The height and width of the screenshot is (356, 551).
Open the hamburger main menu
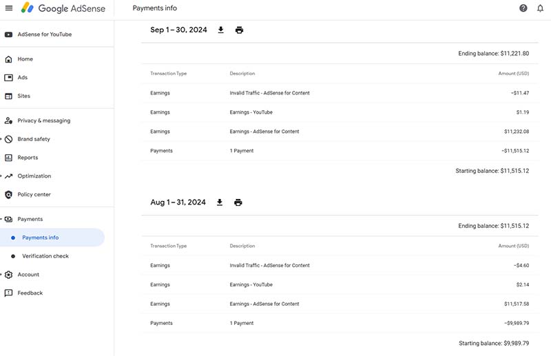pos(8,8)
